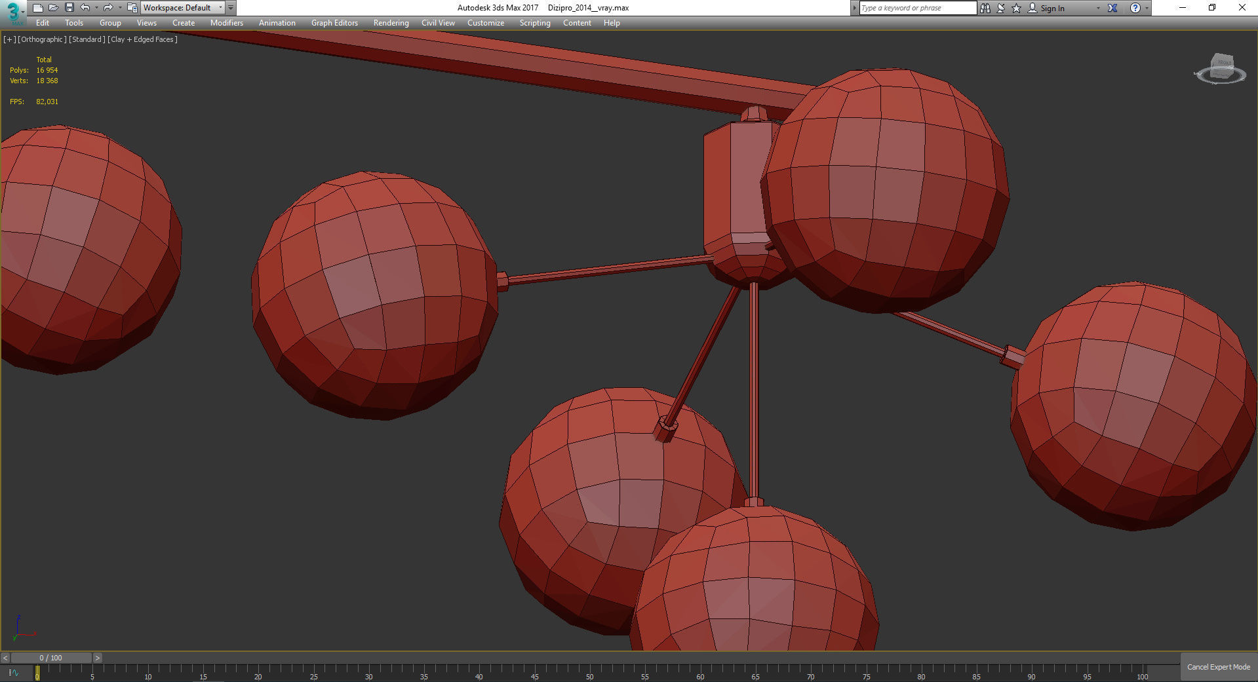Open the Create menu
The width and height of the screenshot is (1258, 682).
click(184, 23)
